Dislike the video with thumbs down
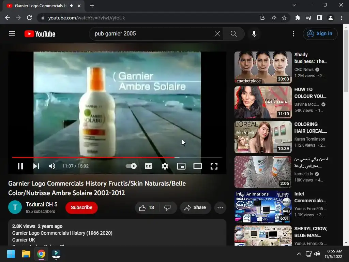This screenshot has height=262, width=349. point(168,208)
